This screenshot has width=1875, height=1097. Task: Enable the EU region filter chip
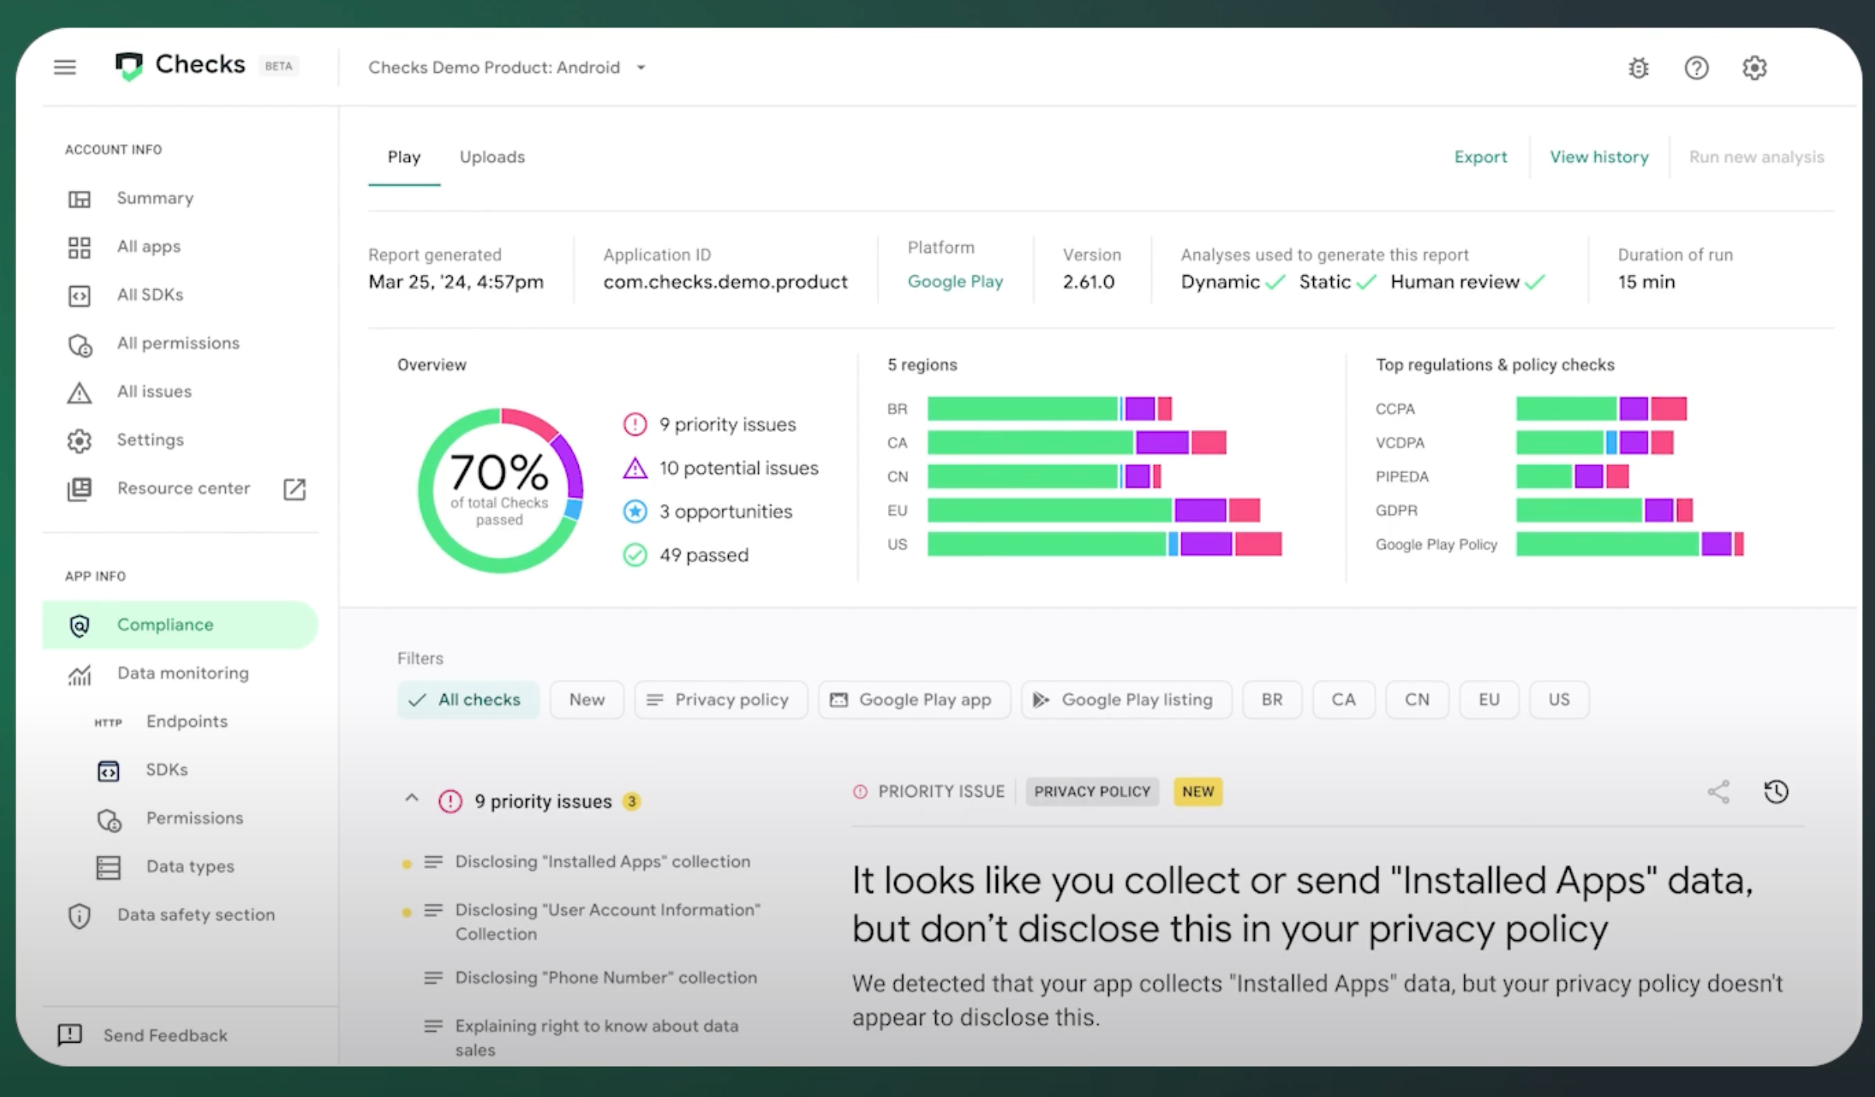1488,700
